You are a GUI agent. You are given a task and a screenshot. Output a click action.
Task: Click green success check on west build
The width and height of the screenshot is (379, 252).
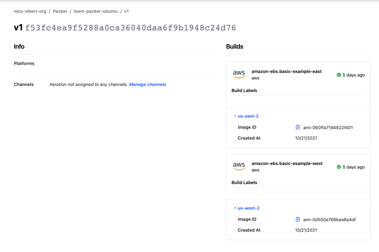(x=339, y=167)
